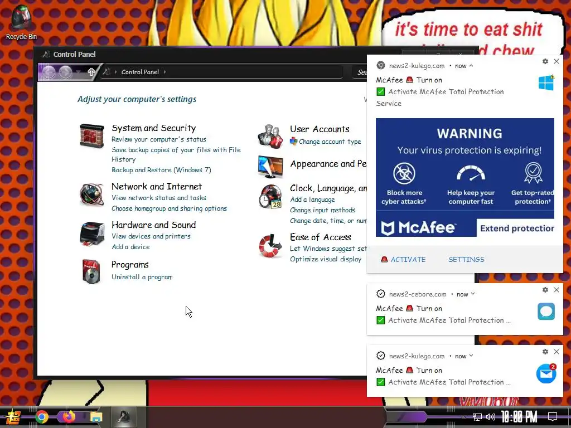
Task: Launch Firefox from the taskbar
Action: tap(69, 417)
